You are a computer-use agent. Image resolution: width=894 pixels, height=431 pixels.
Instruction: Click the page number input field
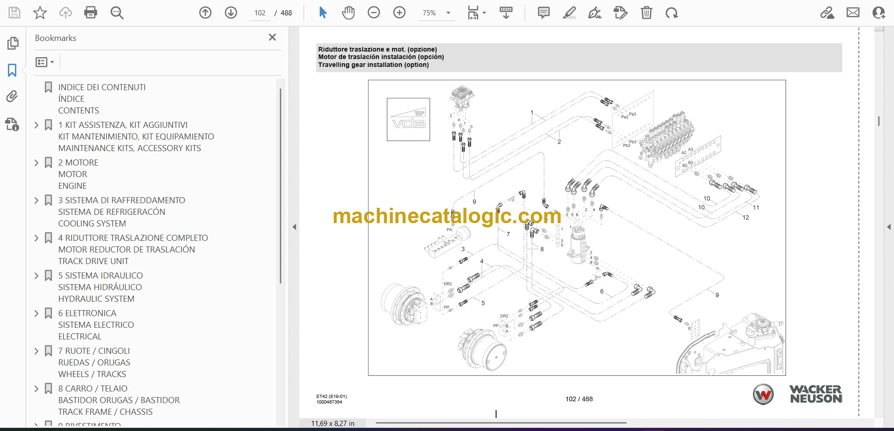pyautogui.click(x=260, y=13)
